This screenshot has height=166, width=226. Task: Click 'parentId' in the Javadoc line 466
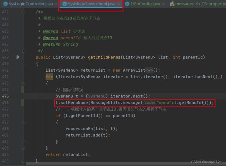click(x=70, y=38)
